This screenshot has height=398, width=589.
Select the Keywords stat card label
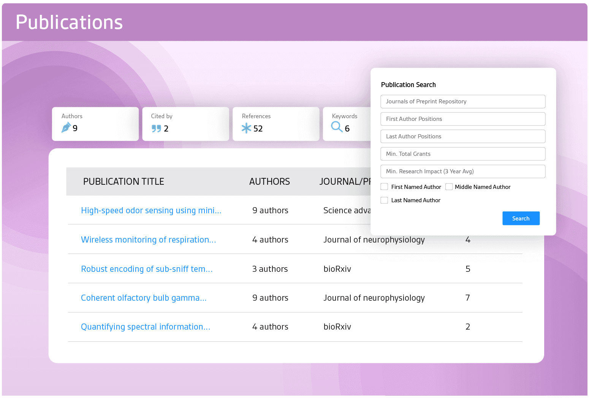(344, 116)
